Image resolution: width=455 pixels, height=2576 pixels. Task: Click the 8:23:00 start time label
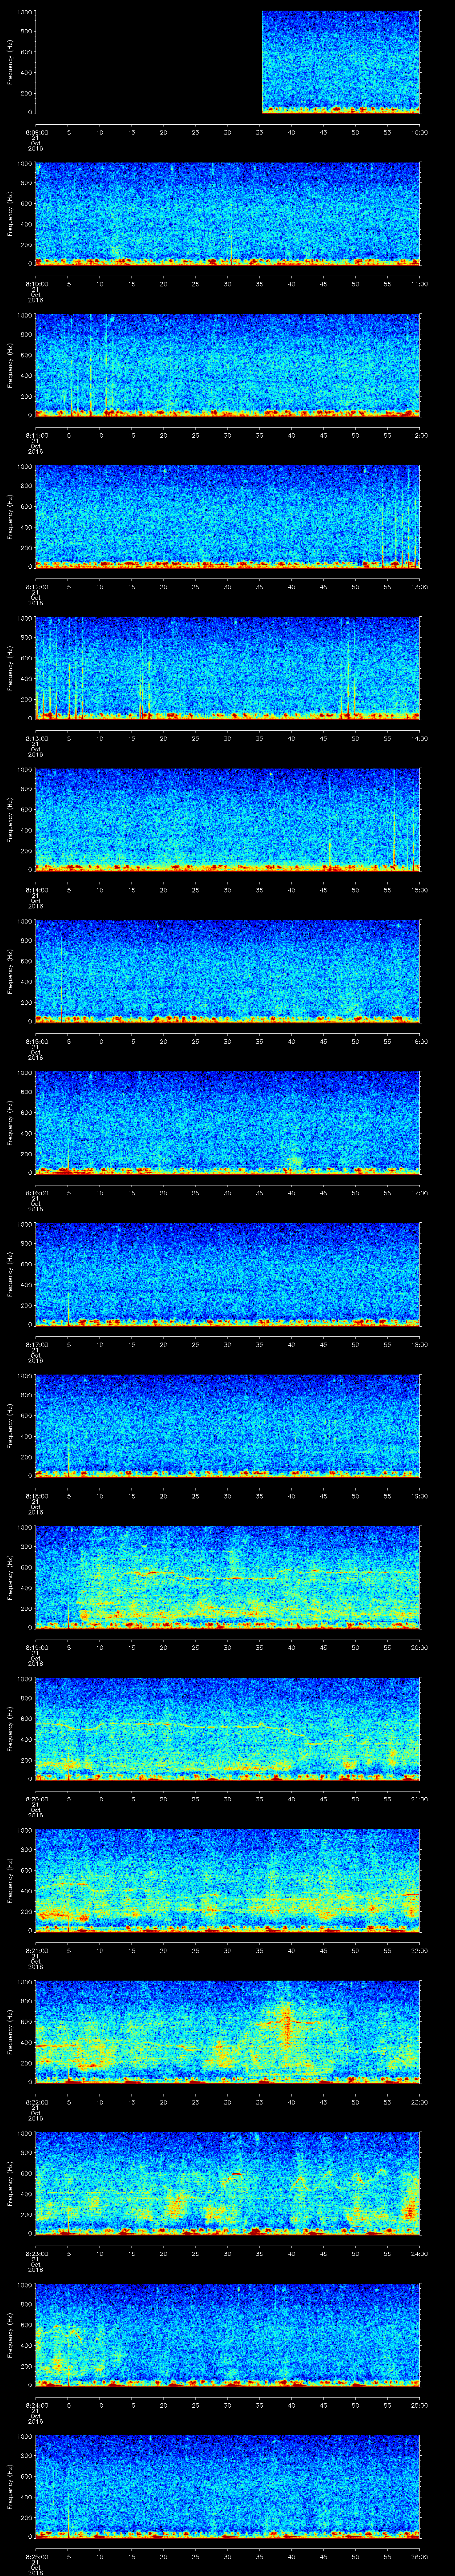point(36,2254)
